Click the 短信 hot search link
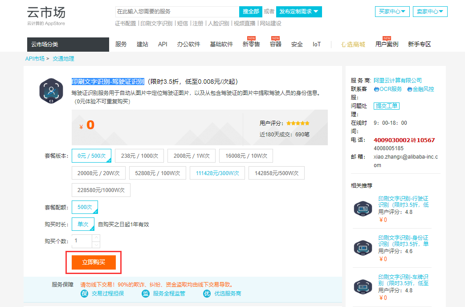465x307 pixels. (x=182, y=24)
